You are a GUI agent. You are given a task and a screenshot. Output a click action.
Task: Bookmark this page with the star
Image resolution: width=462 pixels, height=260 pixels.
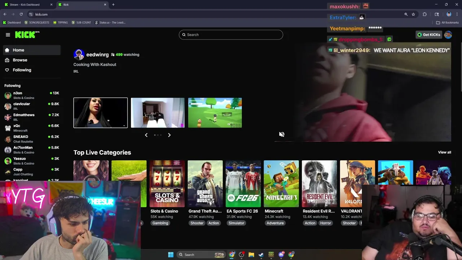tap(413, 14)
